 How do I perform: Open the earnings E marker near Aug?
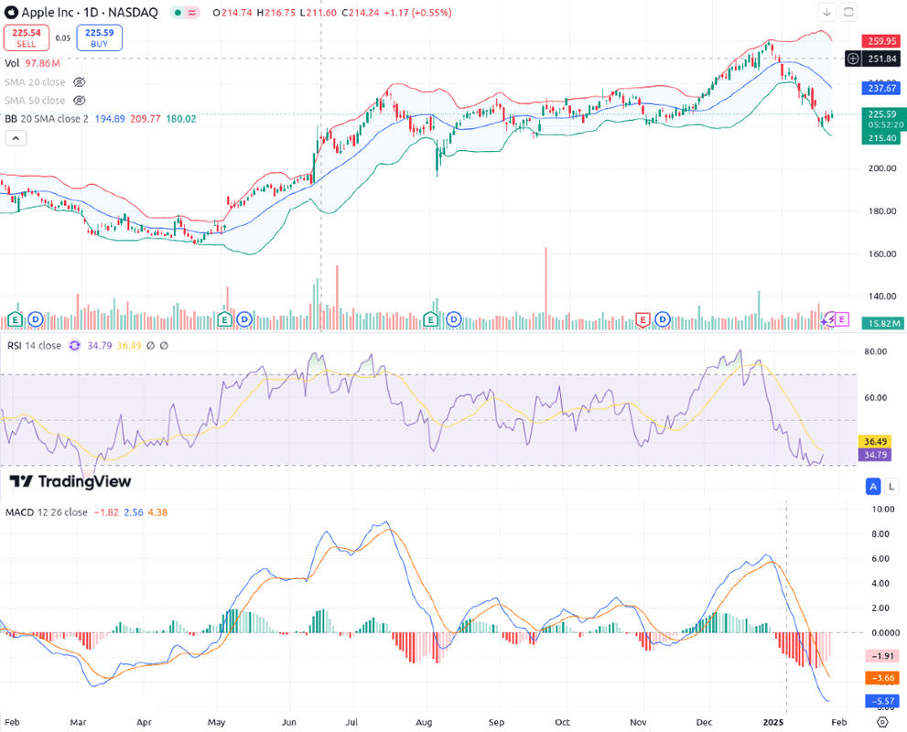pyautogui.click(x=430, y=319)
